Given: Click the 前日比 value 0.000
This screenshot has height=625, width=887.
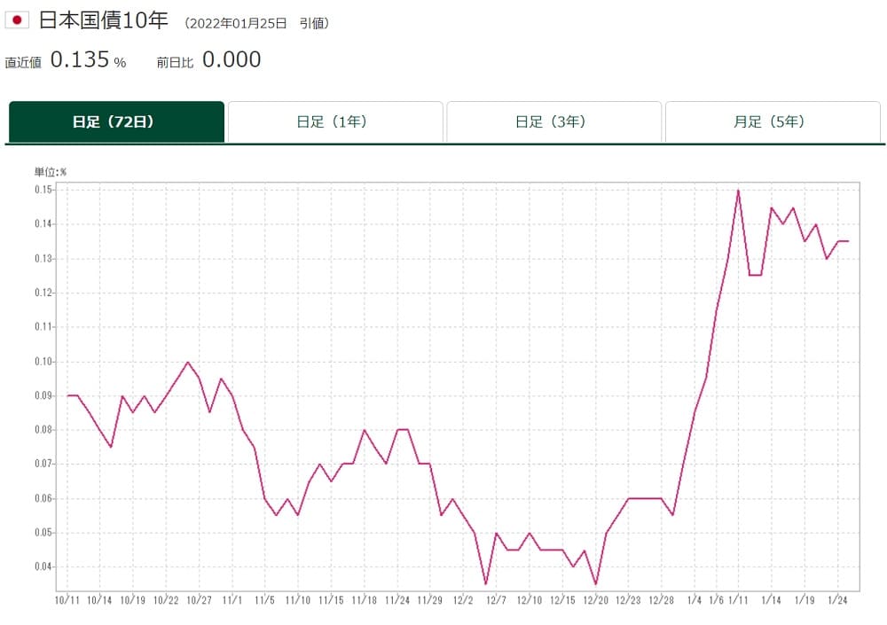Looking at the screenshot, I should click(232, 59).
